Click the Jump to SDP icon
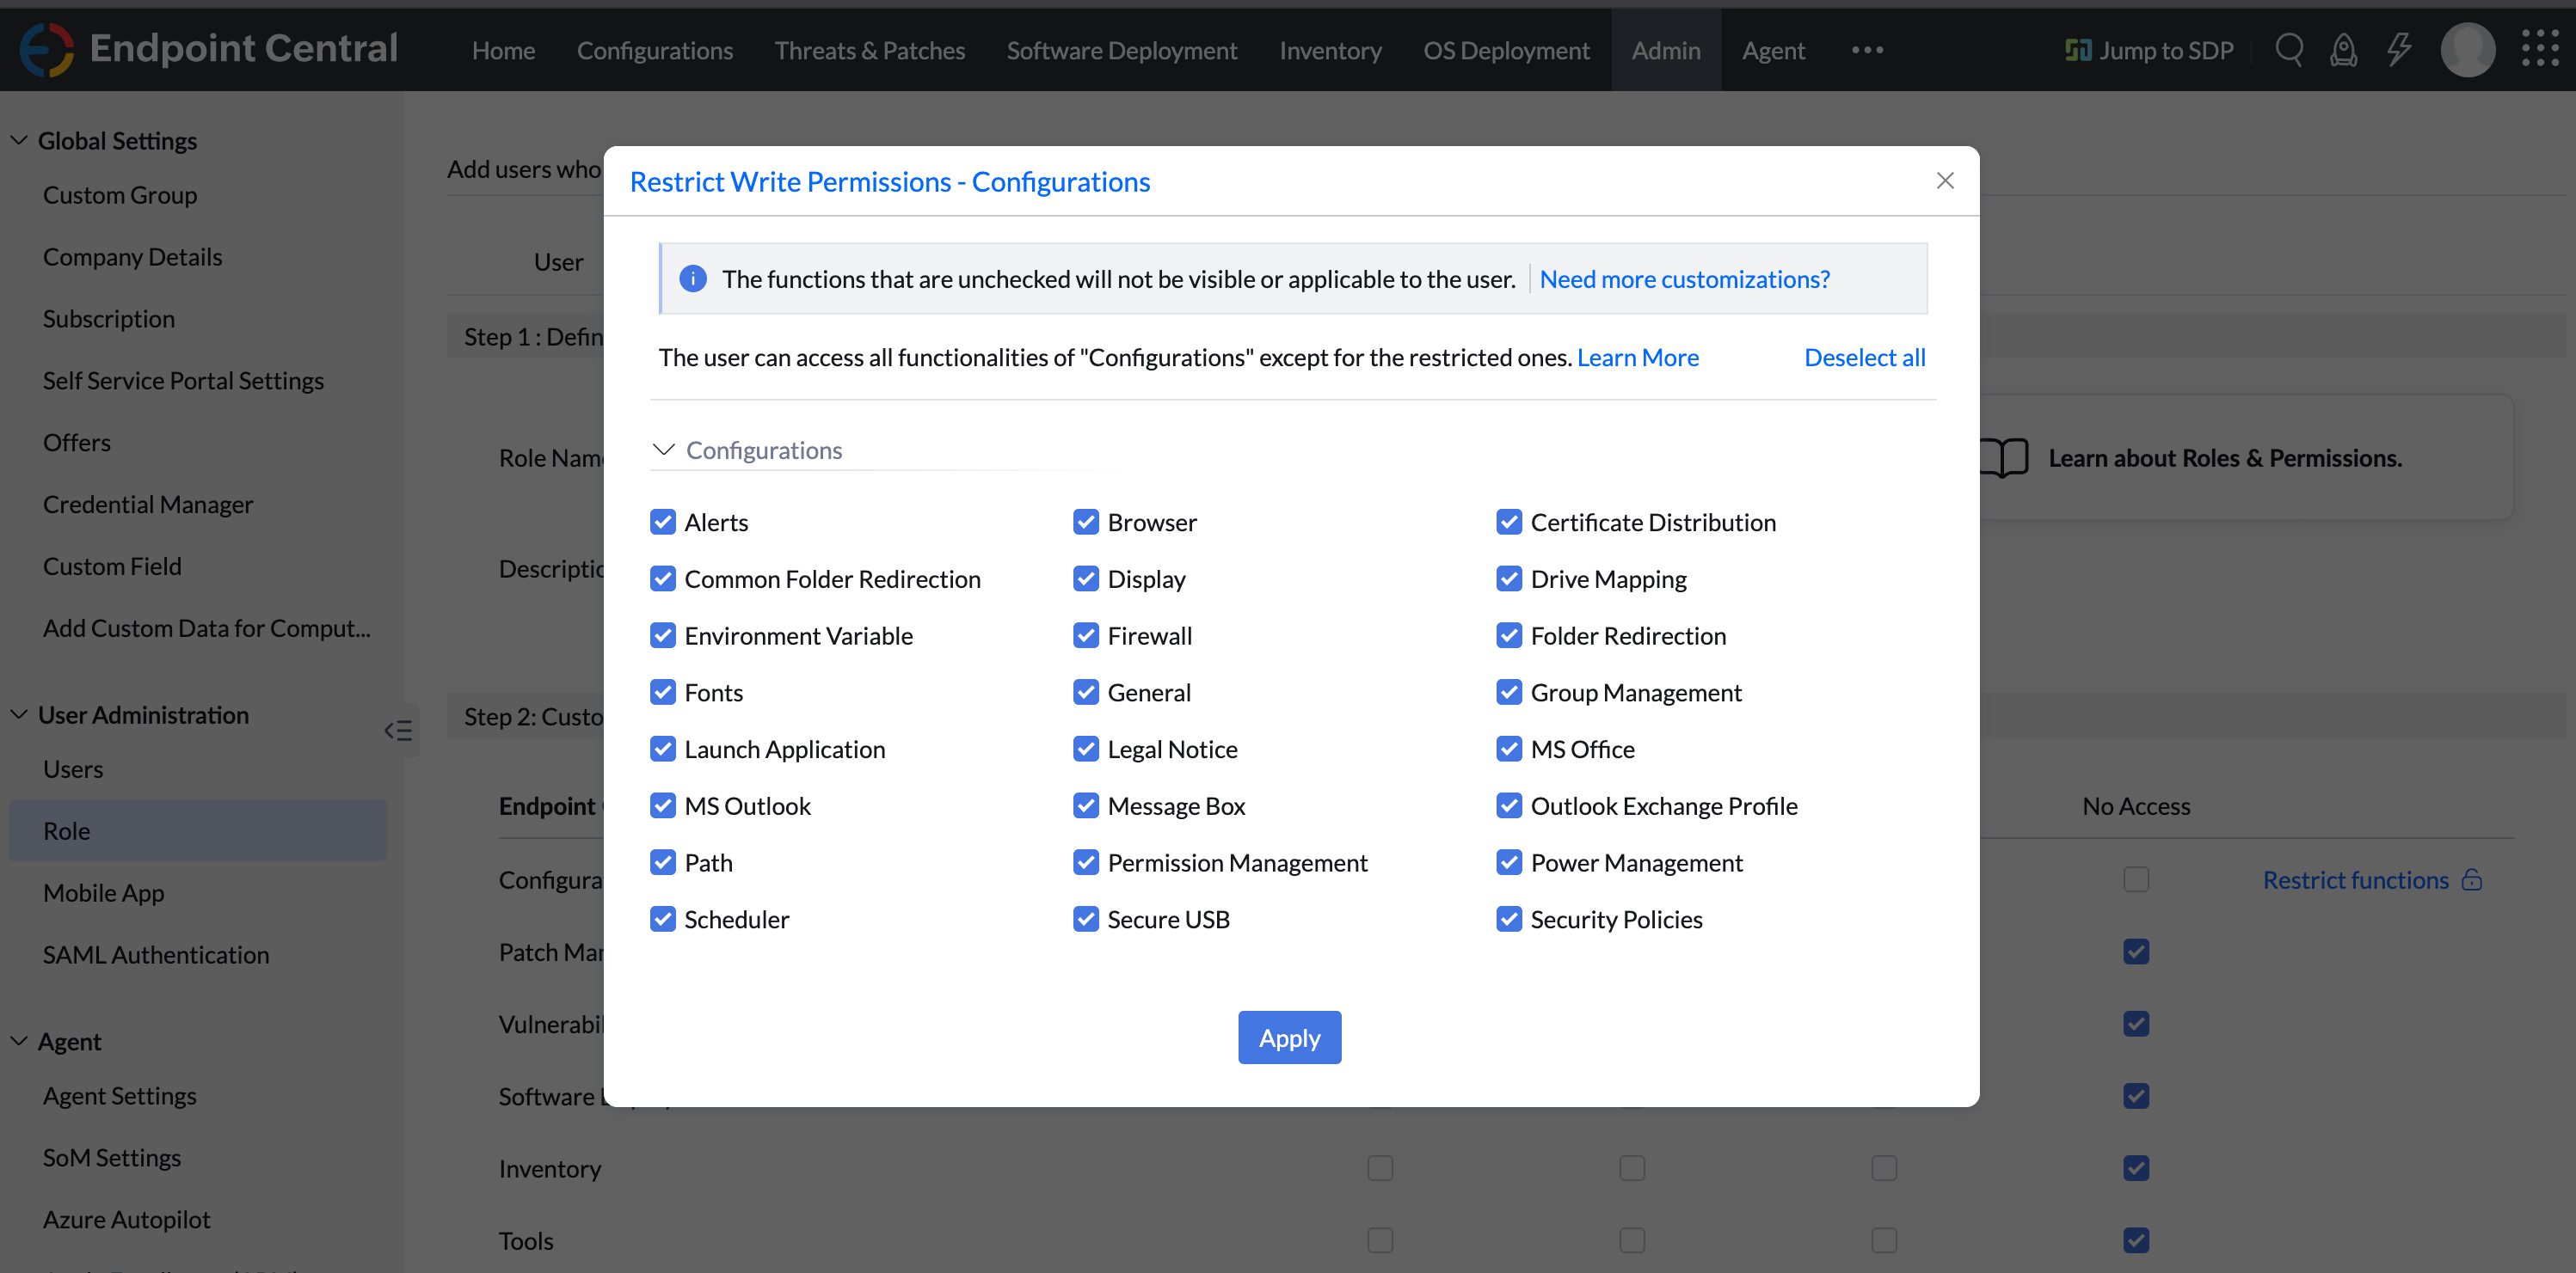 coord(2078,49)
